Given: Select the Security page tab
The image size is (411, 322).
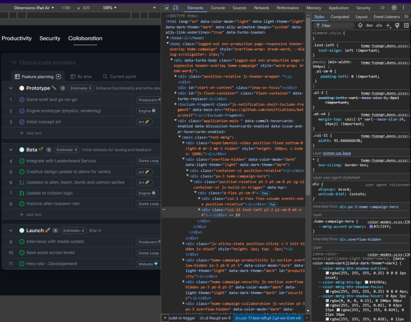Looking at the screenshot, I should [50, 38].
